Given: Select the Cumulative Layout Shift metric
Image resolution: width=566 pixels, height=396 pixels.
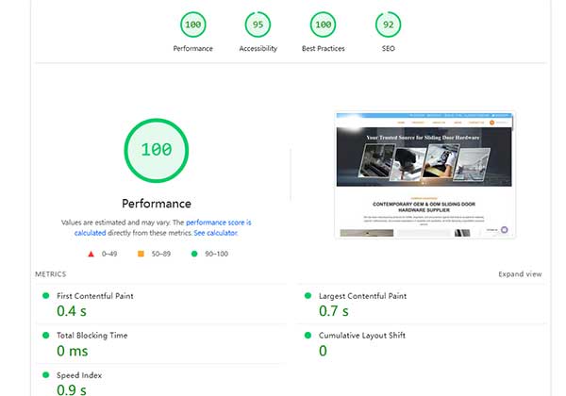Looking at the screenshot, I should (361, 336).
